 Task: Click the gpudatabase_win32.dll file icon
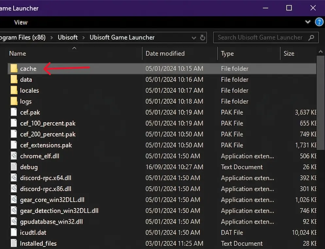tap(14, 222)
